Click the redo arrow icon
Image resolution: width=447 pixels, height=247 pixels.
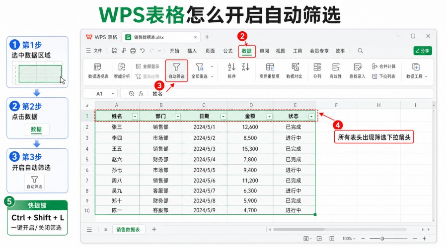point(151,51)
